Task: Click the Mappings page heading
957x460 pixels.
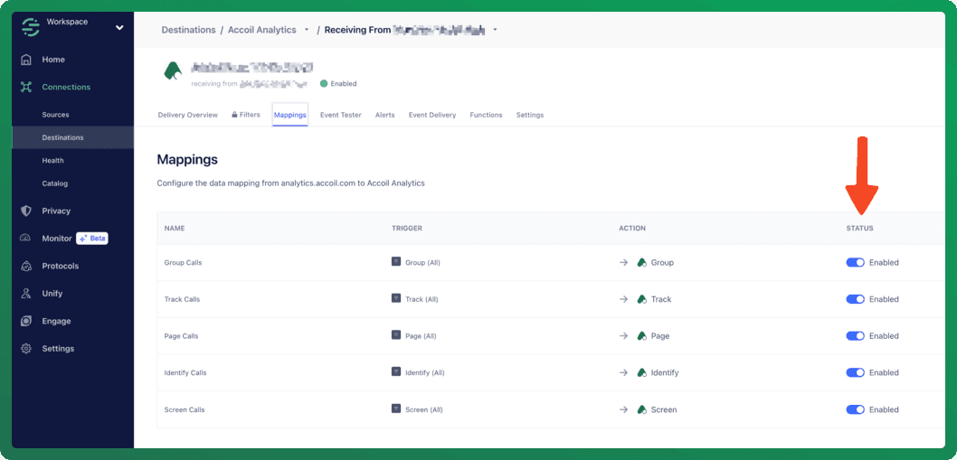Action: tap(187, 160)
